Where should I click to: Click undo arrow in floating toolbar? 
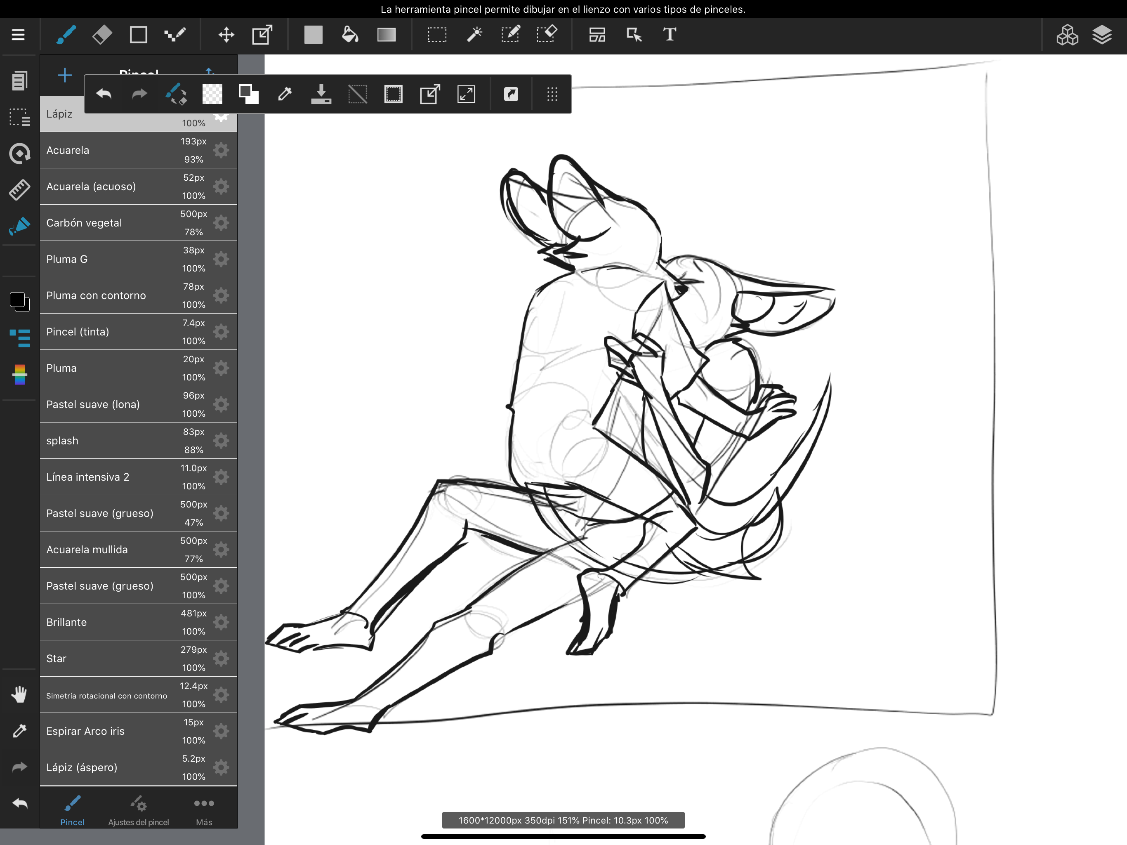tap(104, 94)
